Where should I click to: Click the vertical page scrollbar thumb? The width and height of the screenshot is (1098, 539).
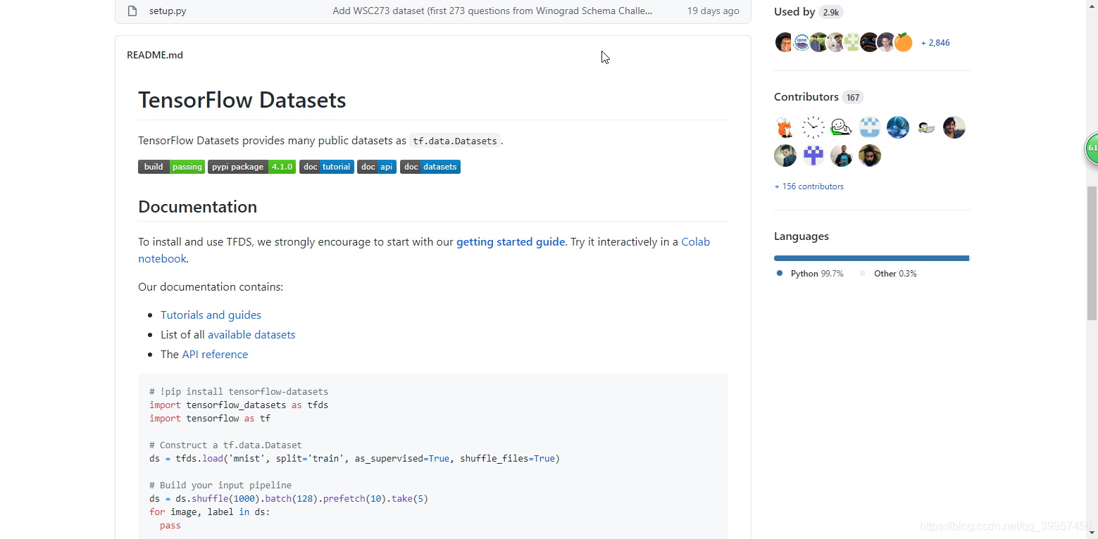pos(1092,252)
